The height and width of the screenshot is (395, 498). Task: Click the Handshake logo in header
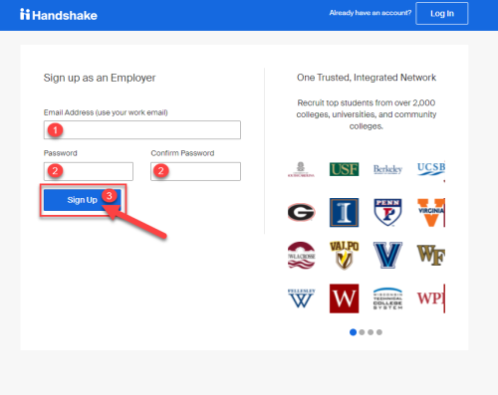(x=59, y=15)
